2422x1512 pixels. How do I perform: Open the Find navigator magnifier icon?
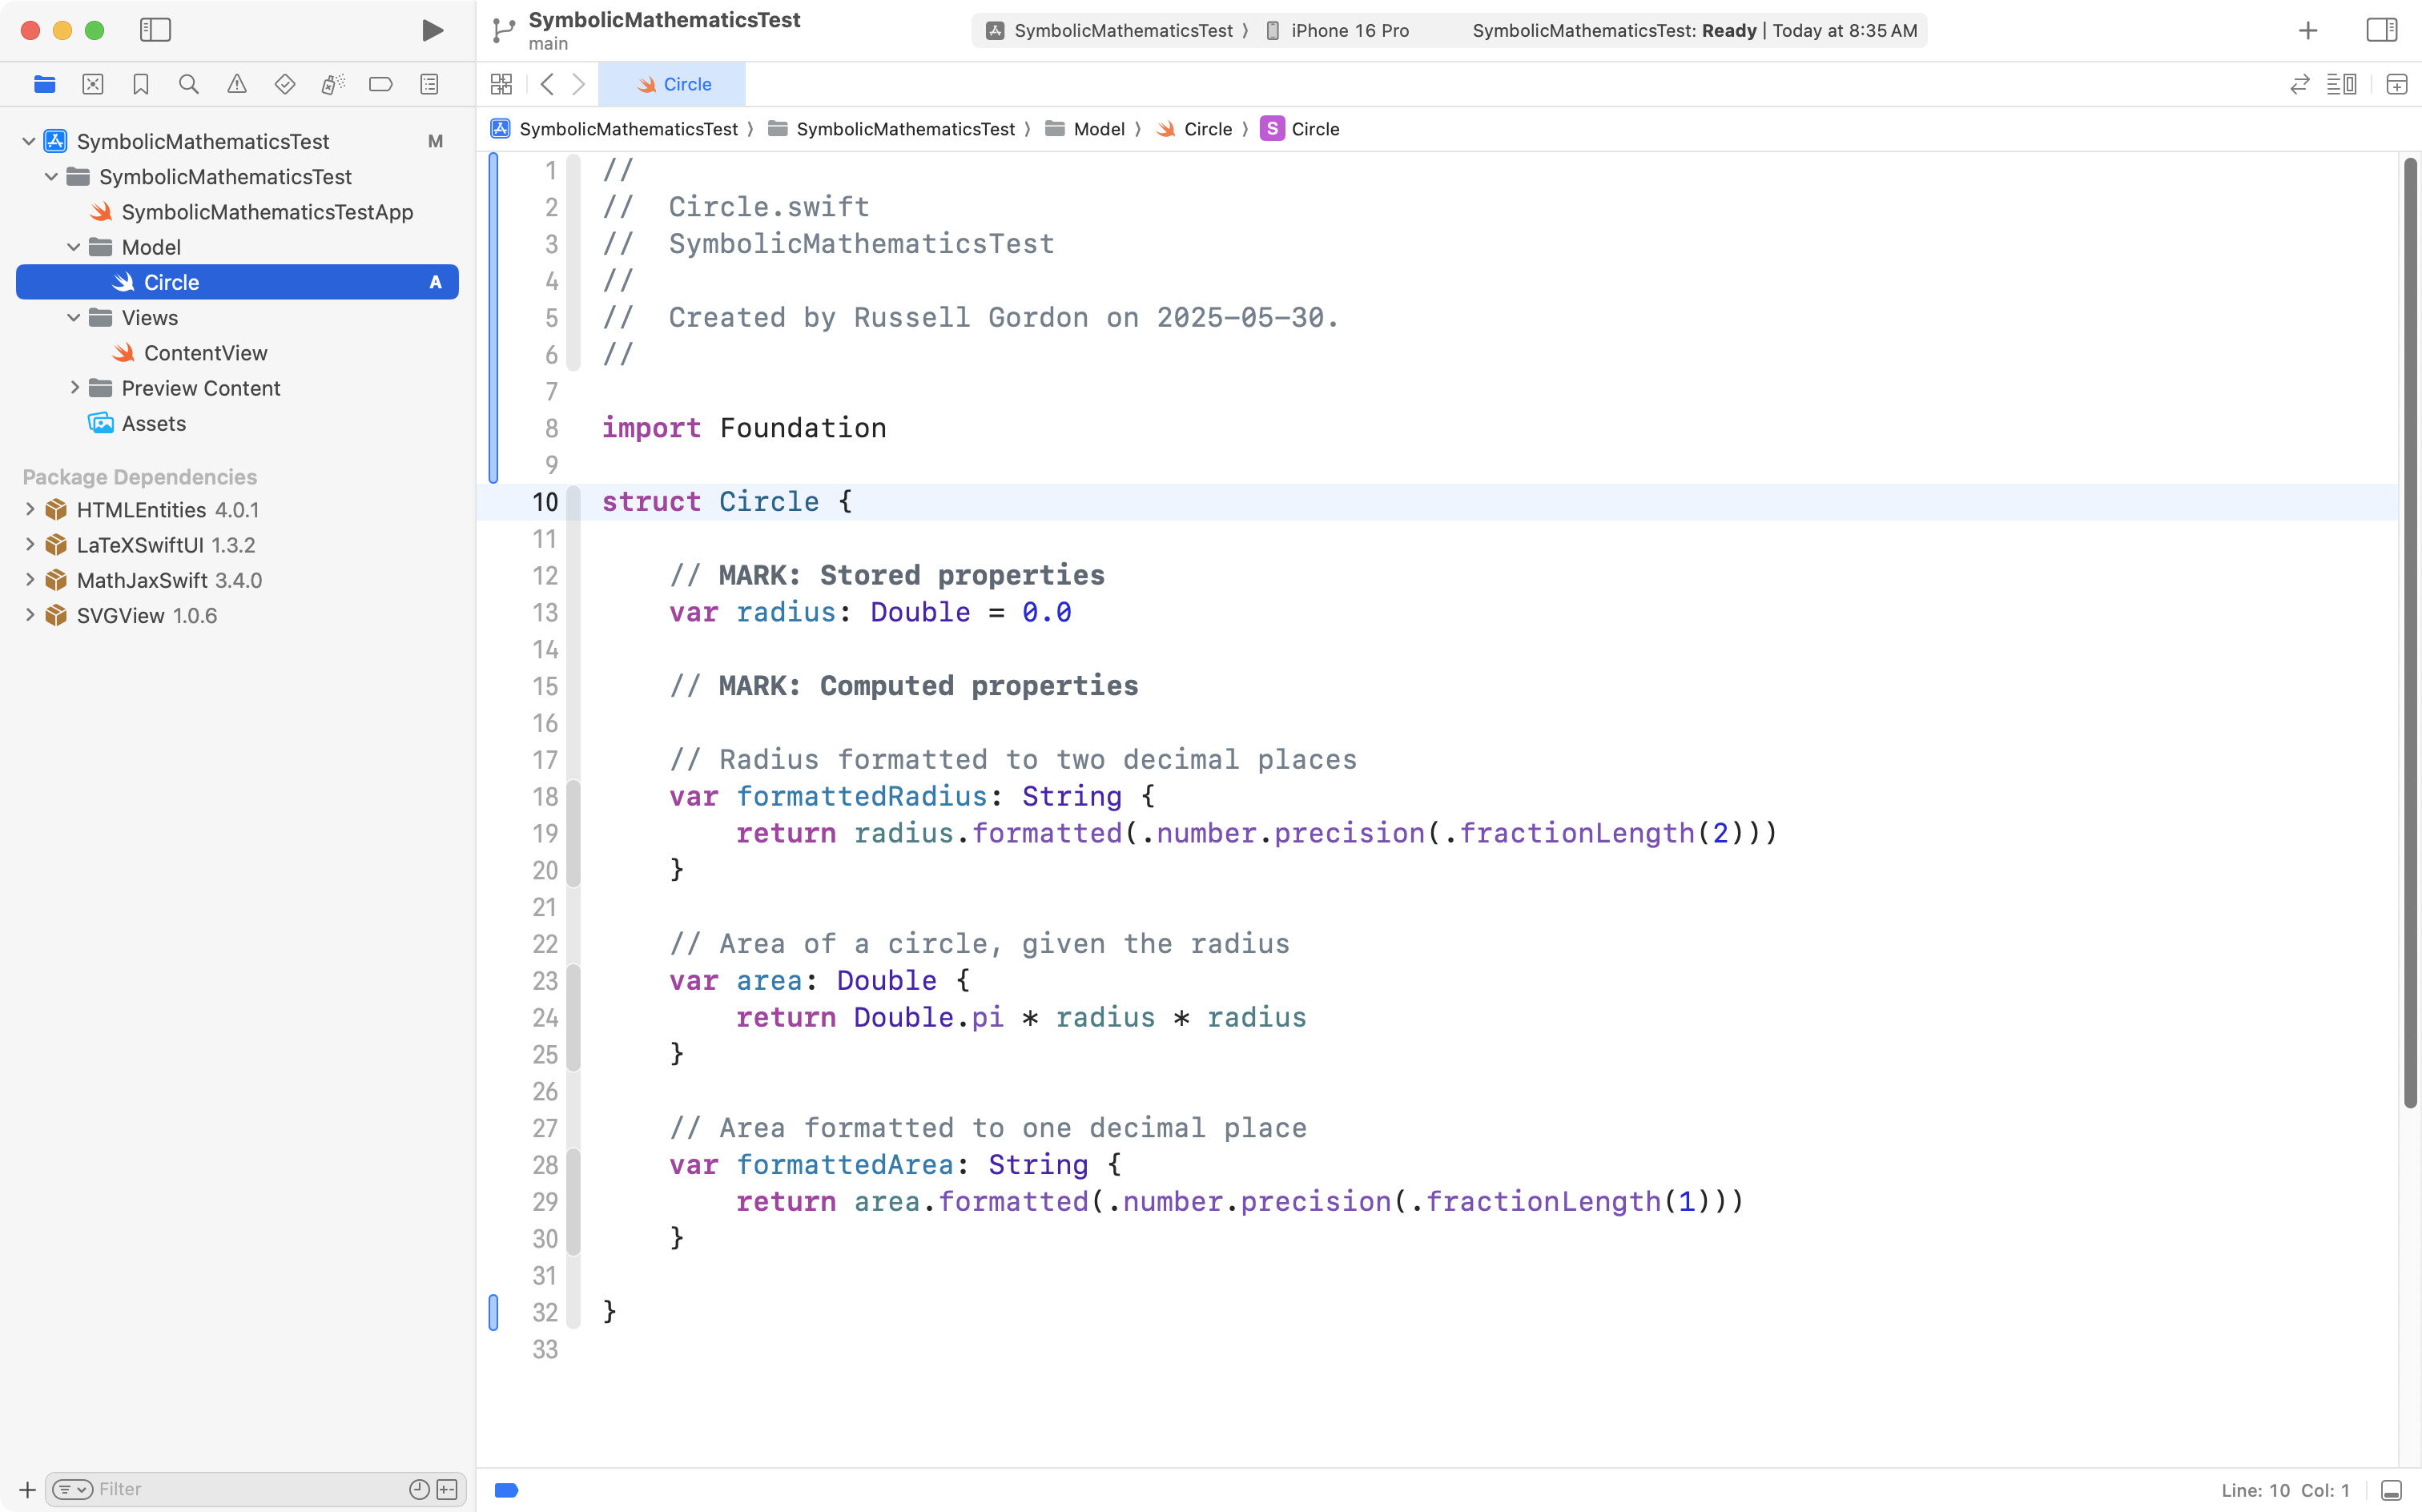click(188, 84)
